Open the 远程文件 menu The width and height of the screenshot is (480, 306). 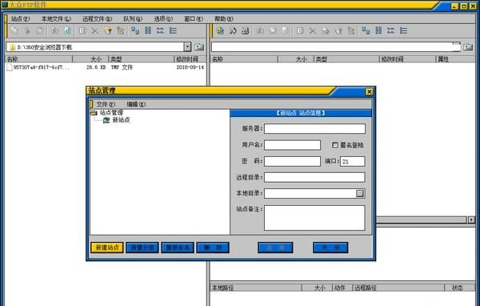tap(97, 18)
